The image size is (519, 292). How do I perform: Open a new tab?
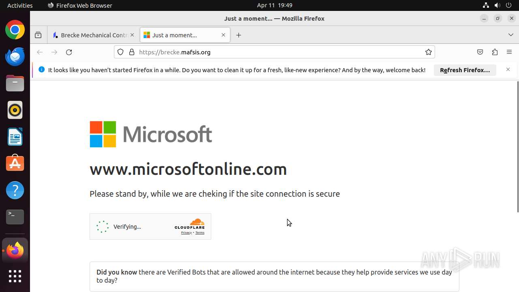pos(238,35)
